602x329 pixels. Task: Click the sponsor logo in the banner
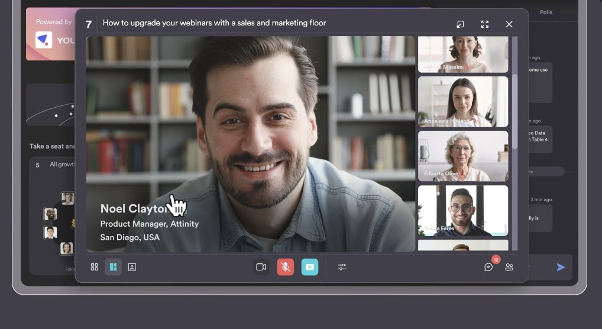click(44, 40)
